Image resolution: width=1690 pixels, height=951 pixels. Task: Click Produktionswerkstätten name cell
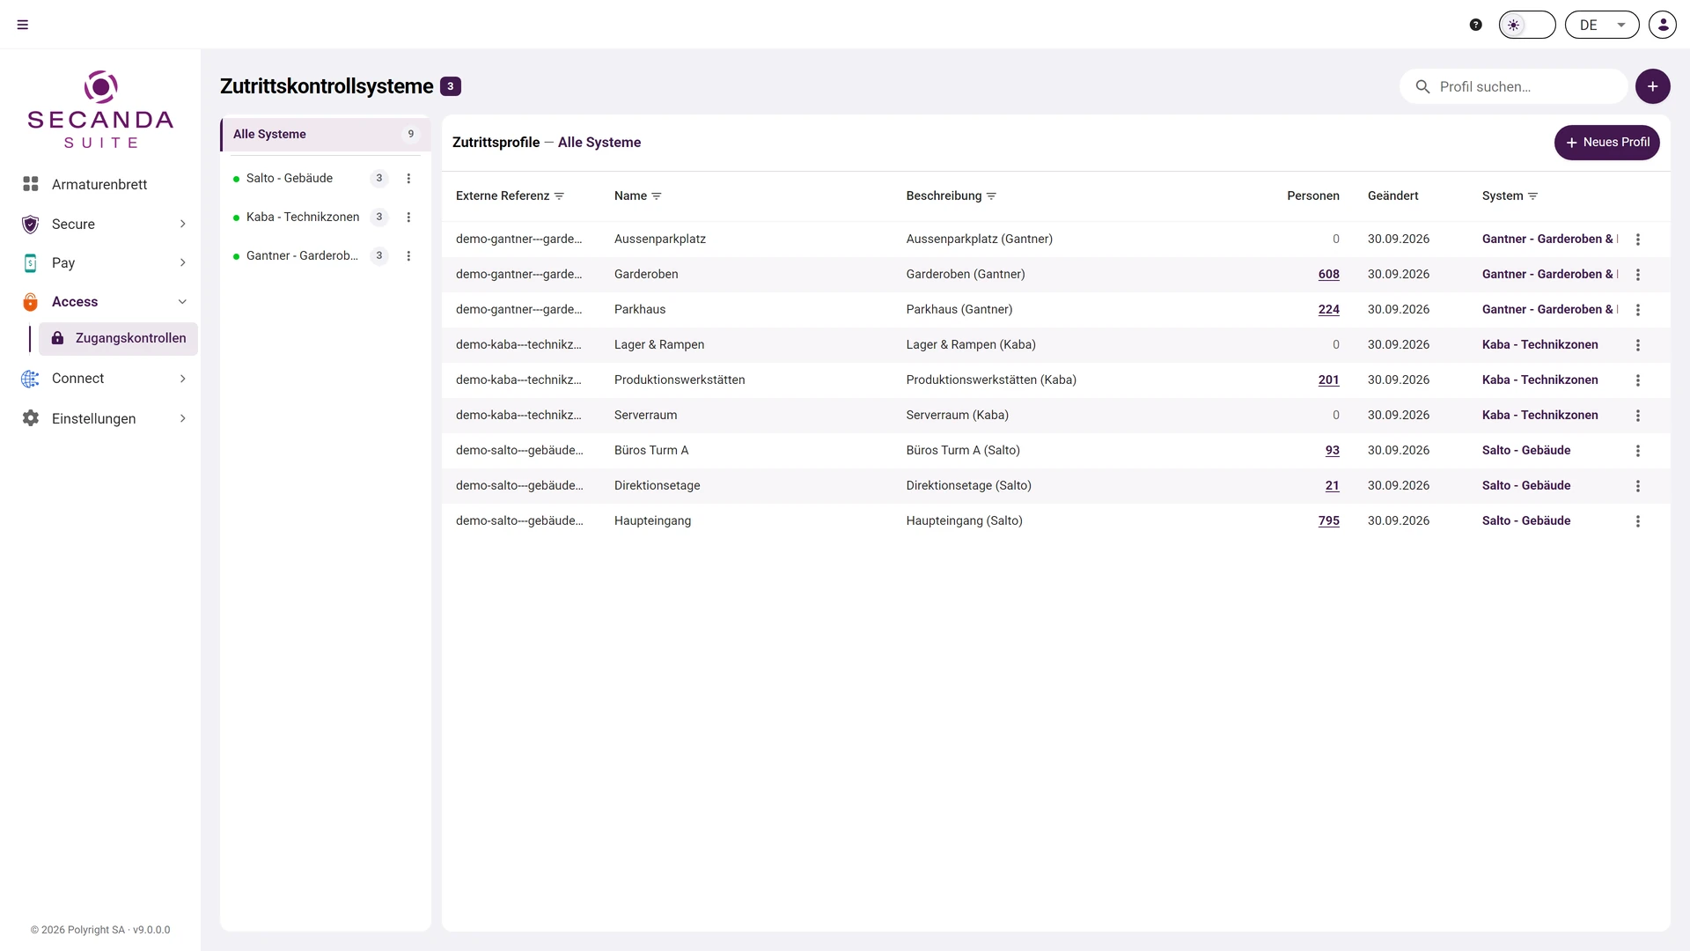click(x=680, y=380)
